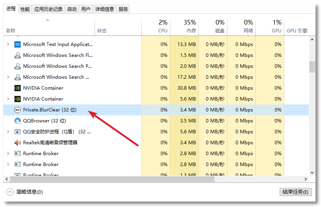Click the vertical scrollbar thumb
The width and height of the screenshot is (321, 207).
point(312,67)
